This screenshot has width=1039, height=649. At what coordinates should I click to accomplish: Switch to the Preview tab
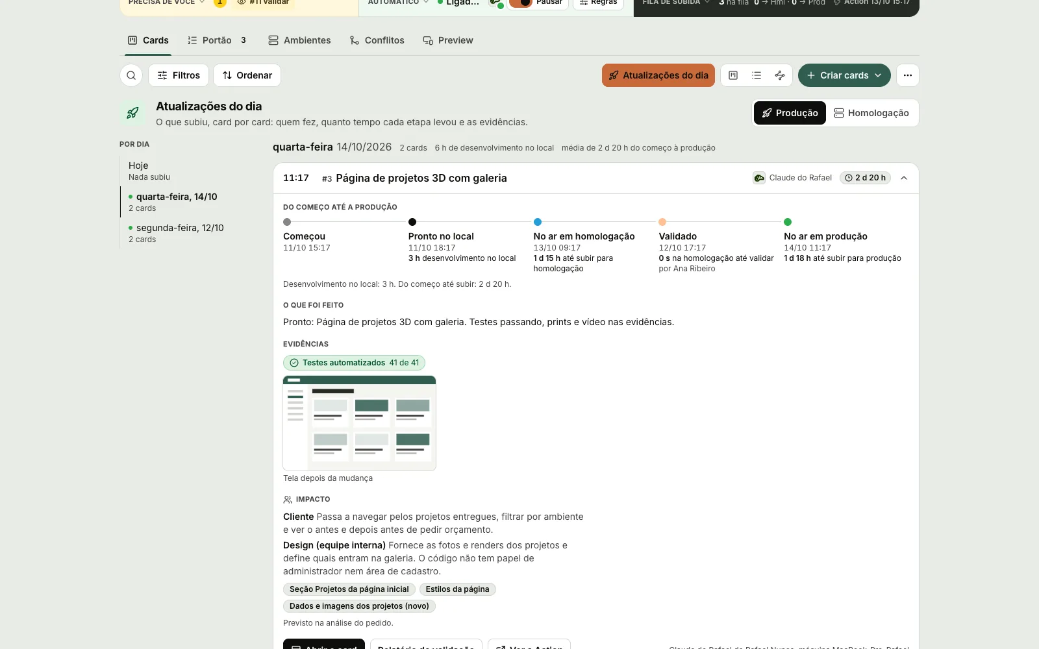pos(448,40)
